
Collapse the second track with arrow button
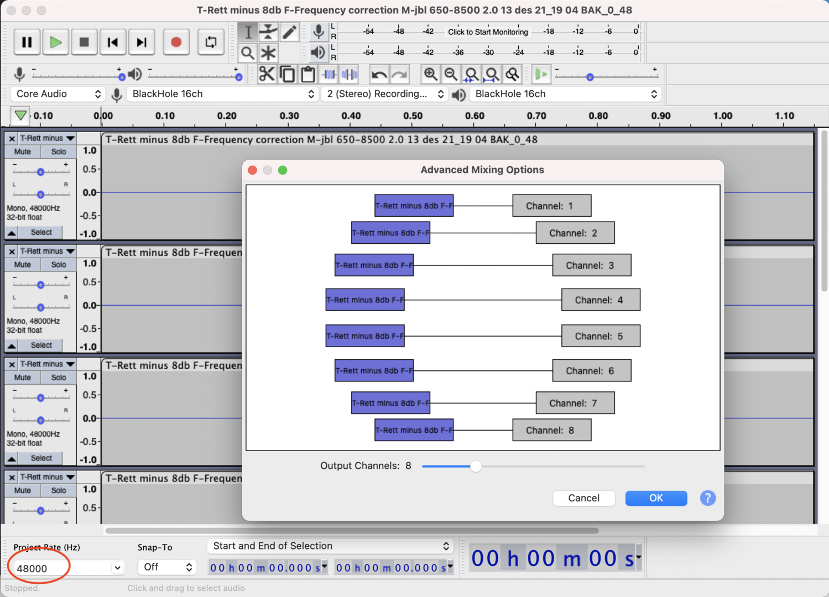pyautogui.click(x=12, y=345)
